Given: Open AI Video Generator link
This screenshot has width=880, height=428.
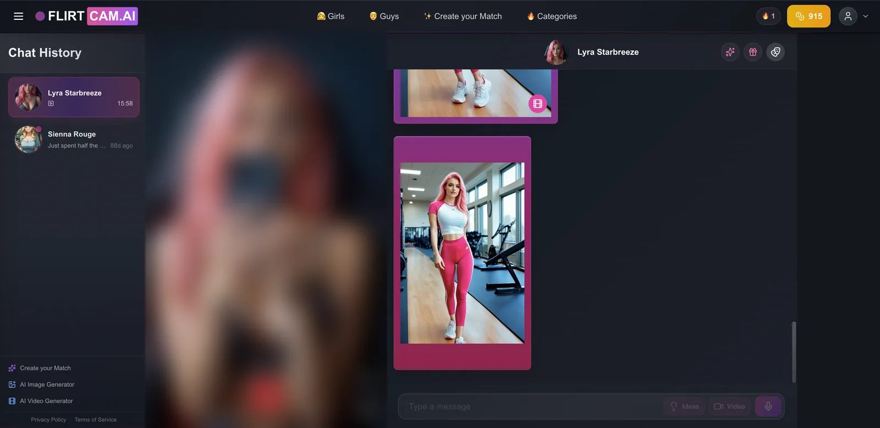Looking at the screenshot, I should pyautogui.click(x=41, y=401).
